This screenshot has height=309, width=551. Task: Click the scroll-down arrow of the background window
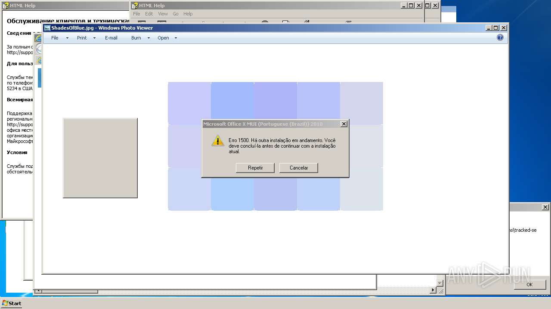(x=440, y=283)
